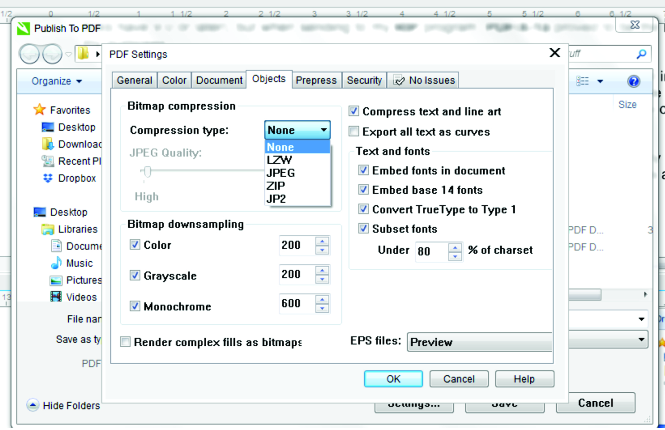This screenshot has height=430, width=665.
Task: Open the Videos library icon
Action: 56,297
